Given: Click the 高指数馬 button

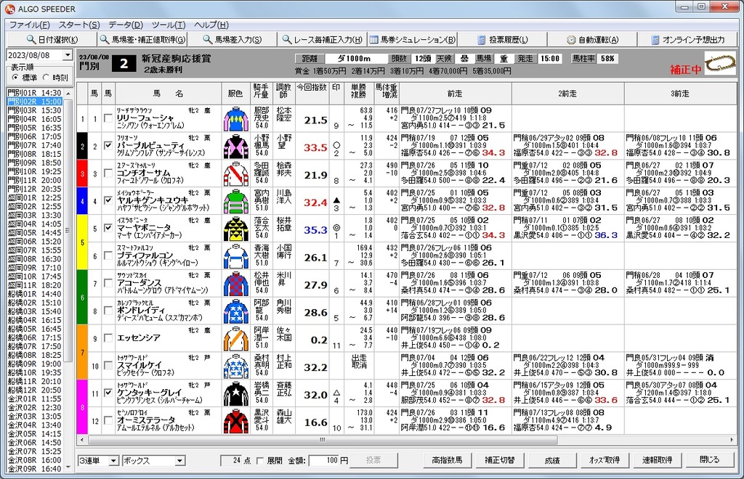Looking at the screenshot, I should point(447,460).
